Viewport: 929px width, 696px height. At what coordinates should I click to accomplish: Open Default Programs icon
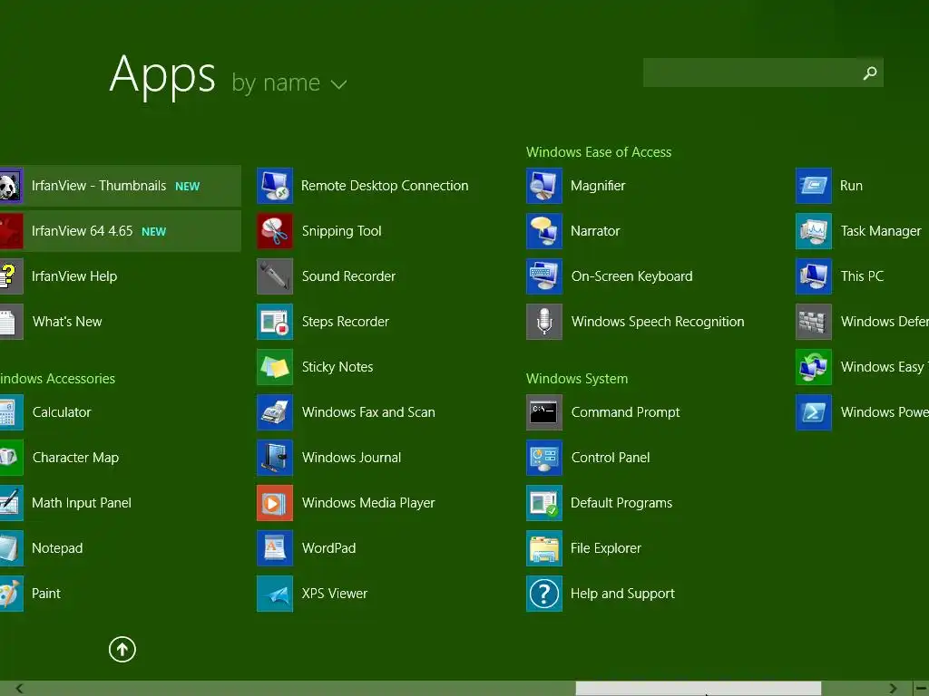pyautogui.click(x=544, y=503)
